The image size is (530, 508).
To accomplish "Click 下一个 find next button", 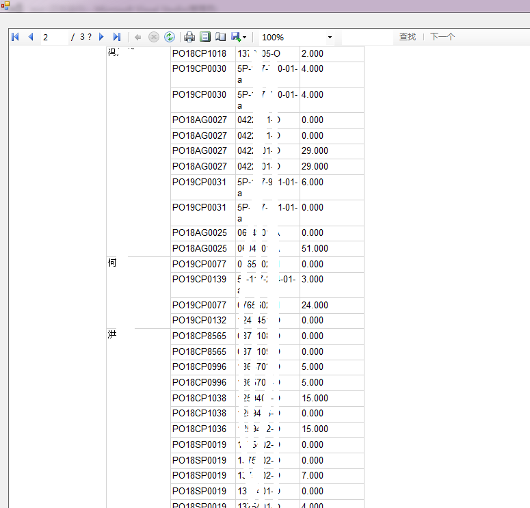I will click(442, 37).
